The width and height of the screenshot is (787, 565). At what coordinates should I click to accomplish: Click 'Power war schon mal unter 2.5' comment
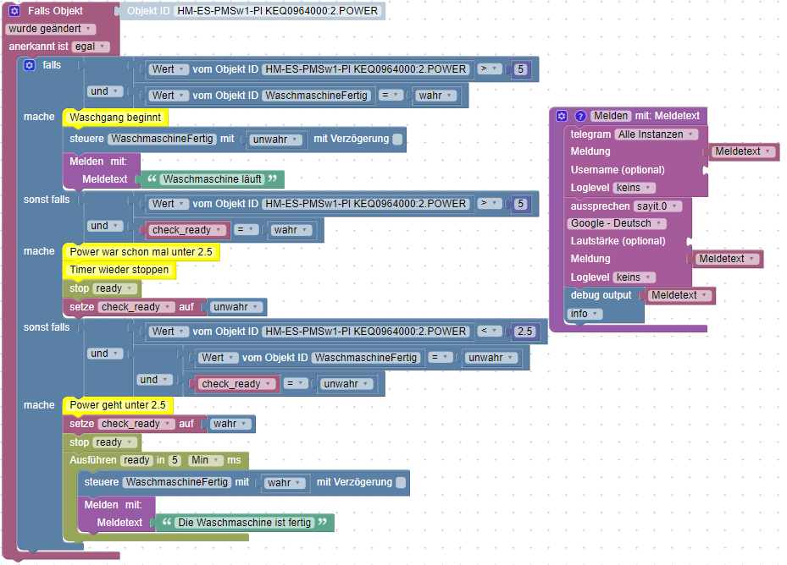point(141,252)
